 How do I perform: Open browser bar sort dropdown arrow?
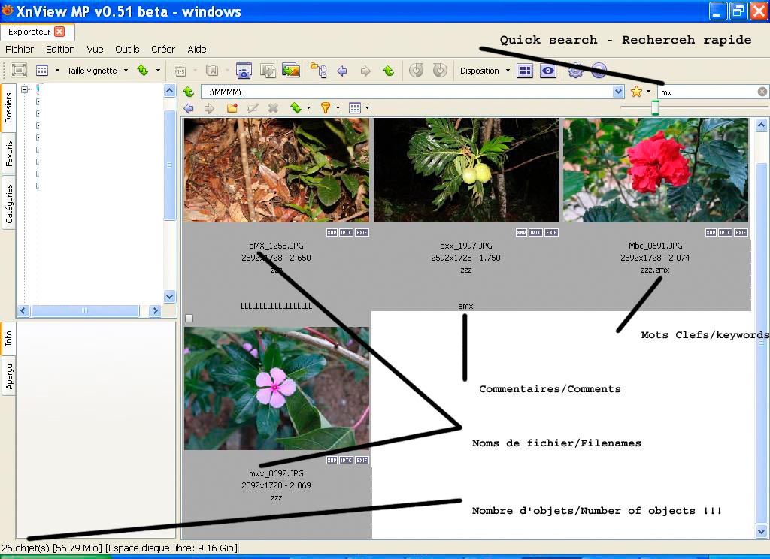tap(308, 108)
